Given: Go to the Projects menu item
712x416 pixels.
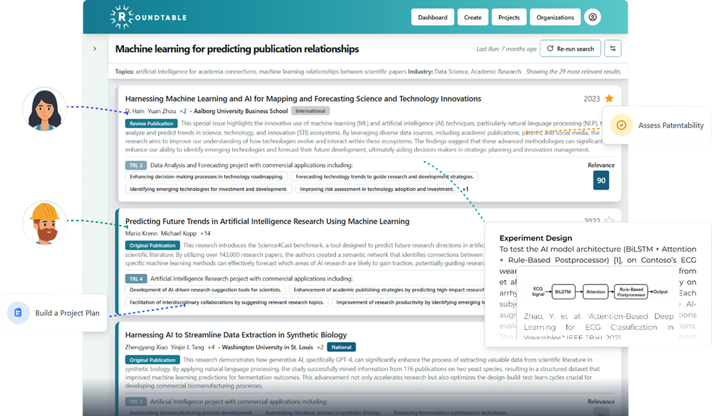Looking at the screenshot, I should coord(509,18).
